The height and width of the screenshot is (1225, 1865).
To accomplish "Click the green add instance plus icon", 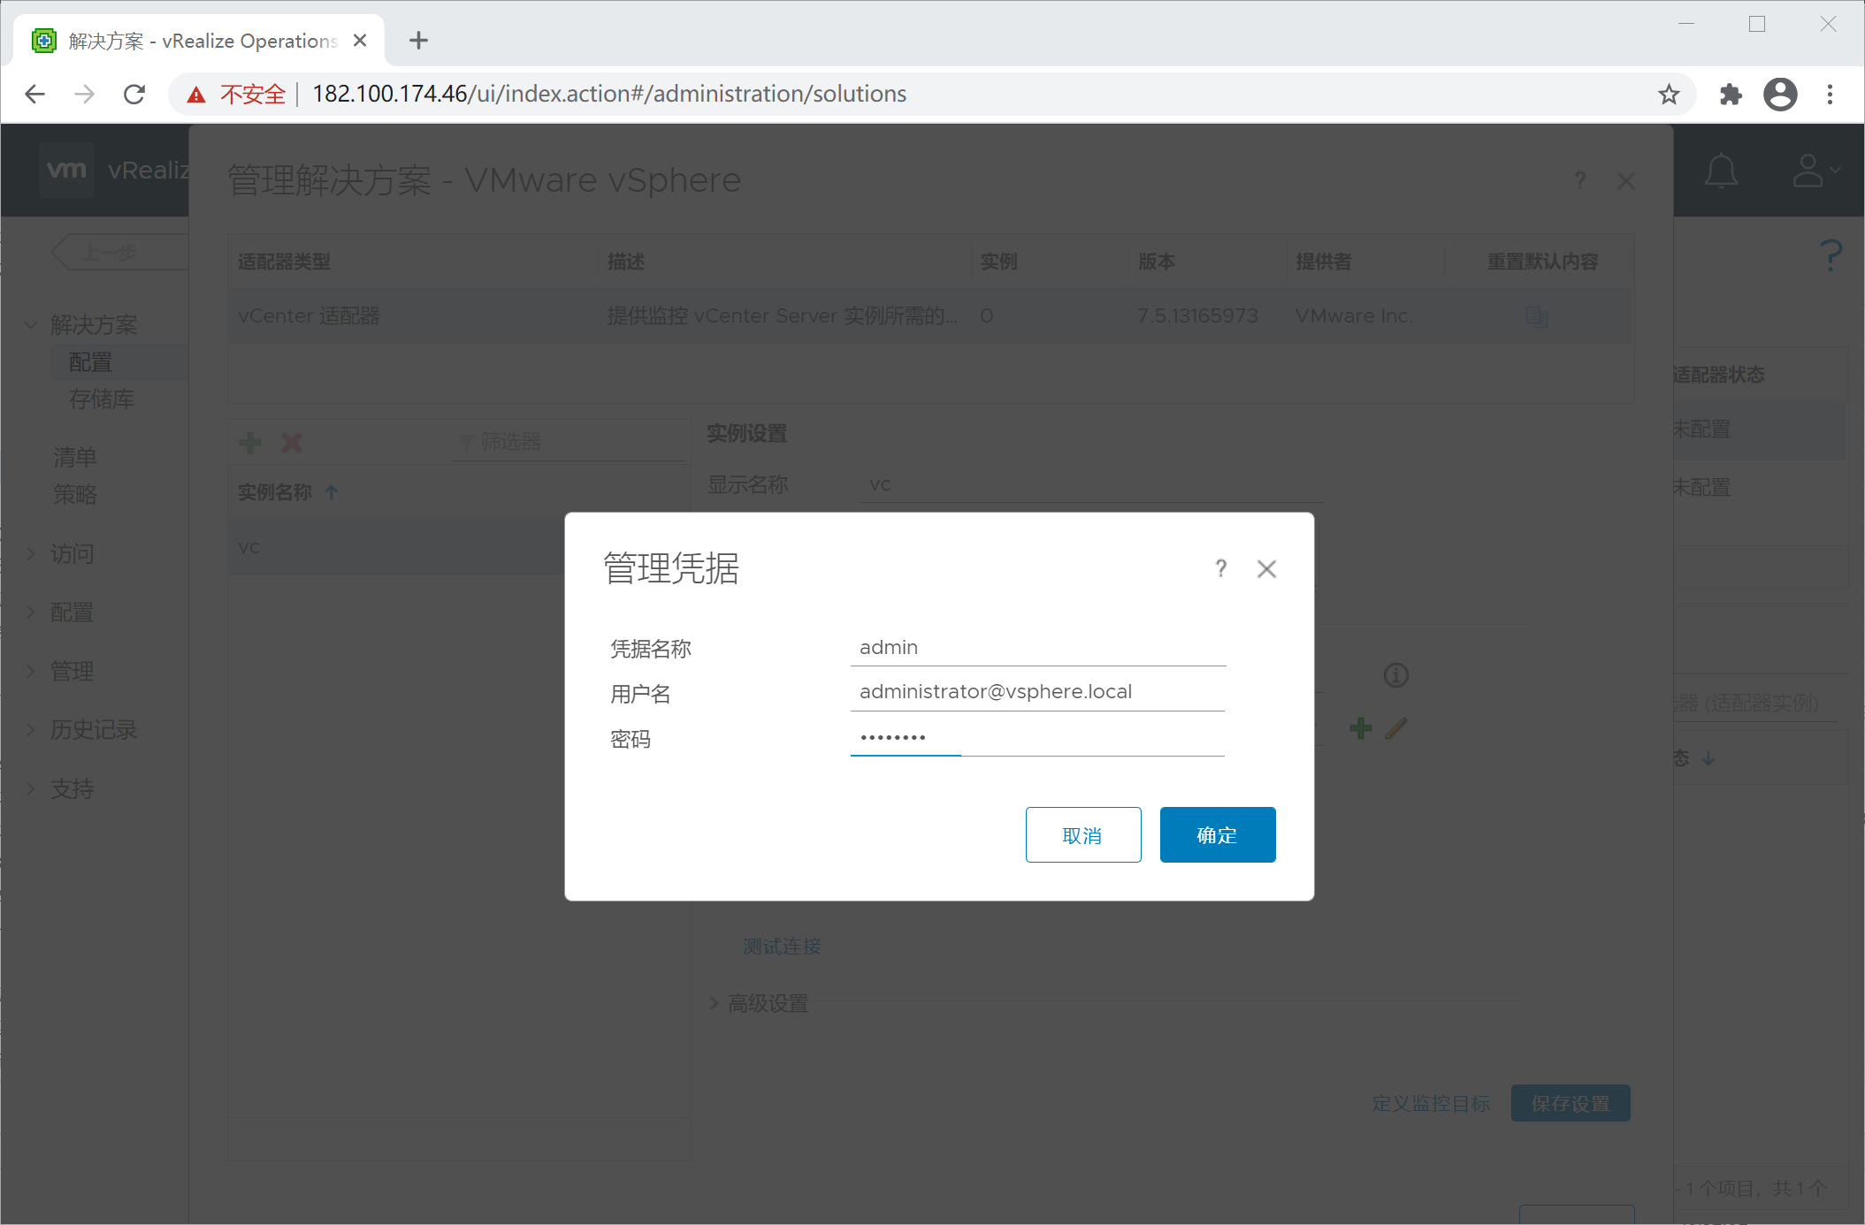I will click(250, 442).
